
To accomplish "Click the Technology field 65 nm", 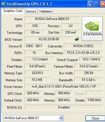I will click(x=35, y=32).
